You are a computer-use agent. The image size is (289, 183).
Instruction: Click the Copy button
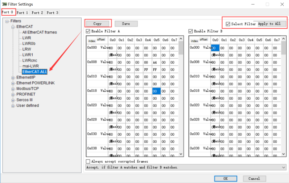click(97, 24)
